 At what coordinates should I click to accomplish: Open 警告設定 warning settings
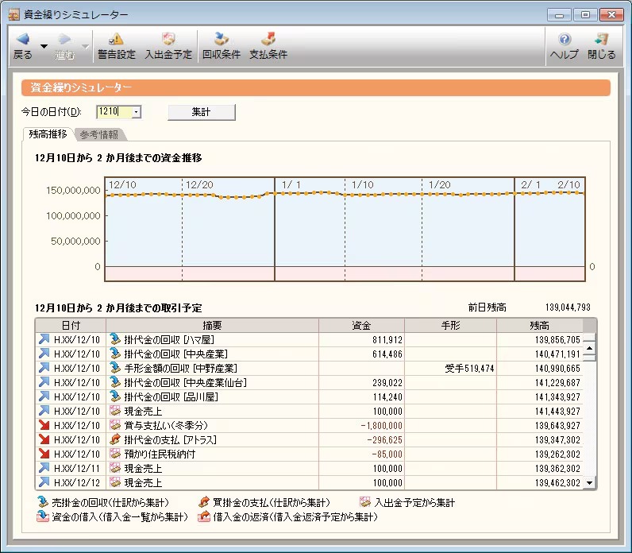(x=117, y=46)
